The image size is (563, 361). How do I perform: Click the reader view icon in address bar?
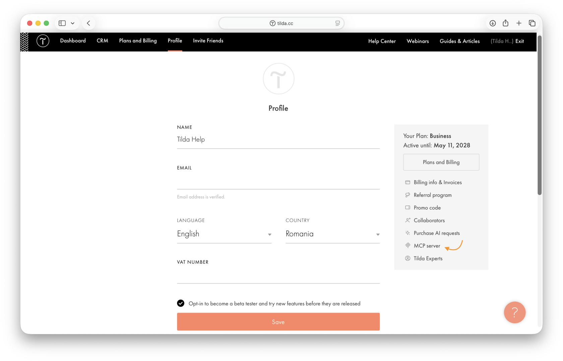[337, 23]
